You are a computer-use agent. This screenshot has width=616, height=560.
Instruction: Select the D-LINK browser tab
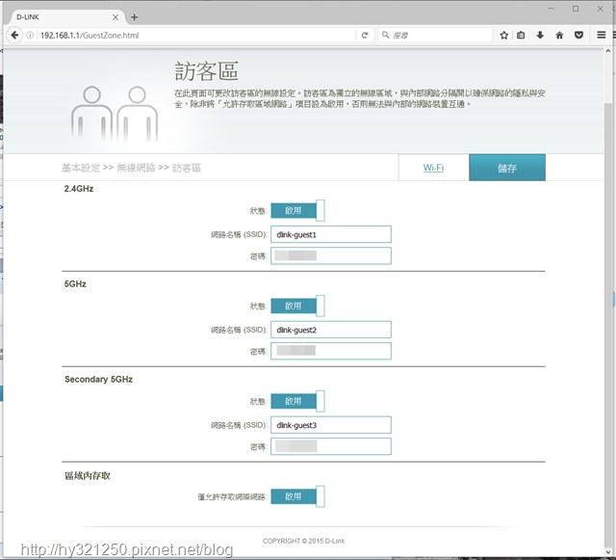point(66,17)
